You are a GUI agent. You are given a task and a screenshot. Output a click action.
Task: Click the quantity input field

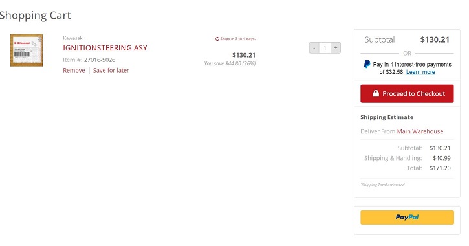click(x=325, y=48)
